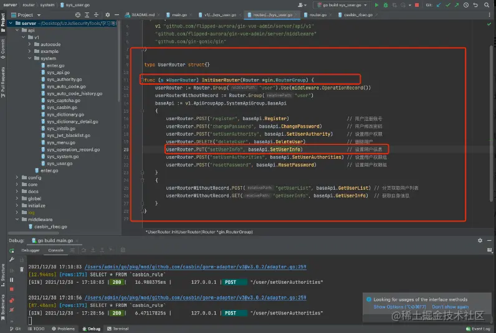Open editor tabs more options kebab icon
Image resolution: width=496 pixels, height=333 pixels.
(489, 15)
